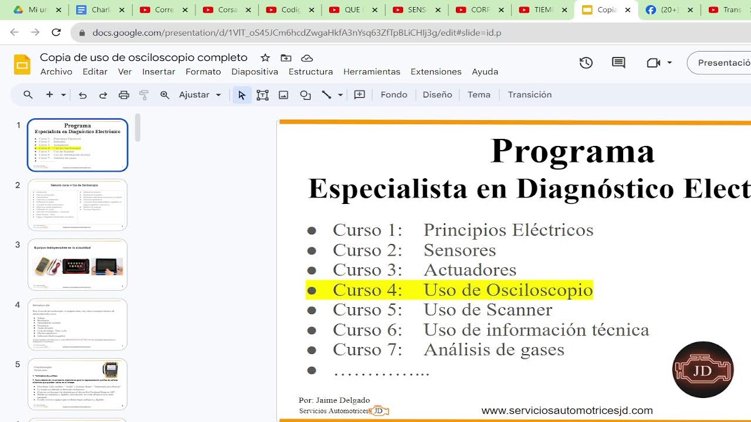Image resolution: width=751 pixels, height=422 pixels.
Task: Select slide 5 Osciloscopio thumbnail
Action: [77, 384]
